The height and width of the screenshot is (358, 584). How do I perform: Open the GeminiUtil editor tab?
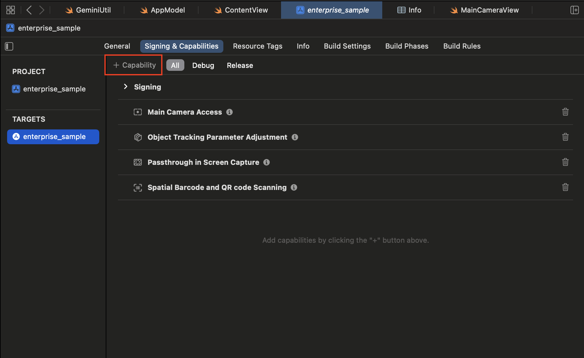coord(88,10)
